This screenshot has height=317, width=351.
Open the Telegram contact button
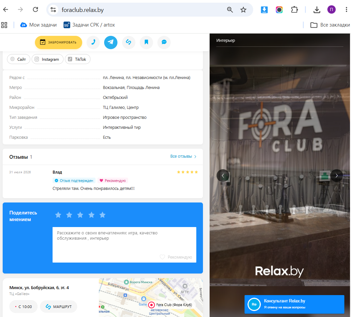click(111, 42)
